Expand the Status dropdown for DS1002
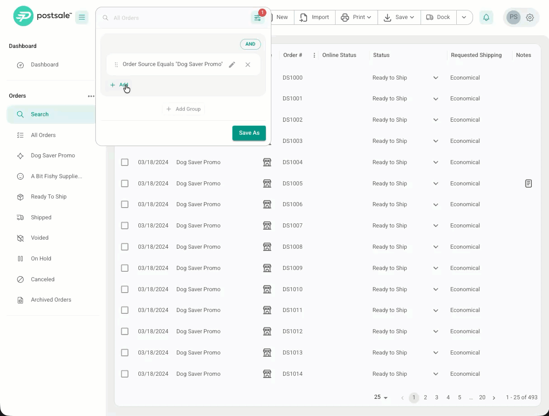The image size is (549, 416). tap(436, 120)
